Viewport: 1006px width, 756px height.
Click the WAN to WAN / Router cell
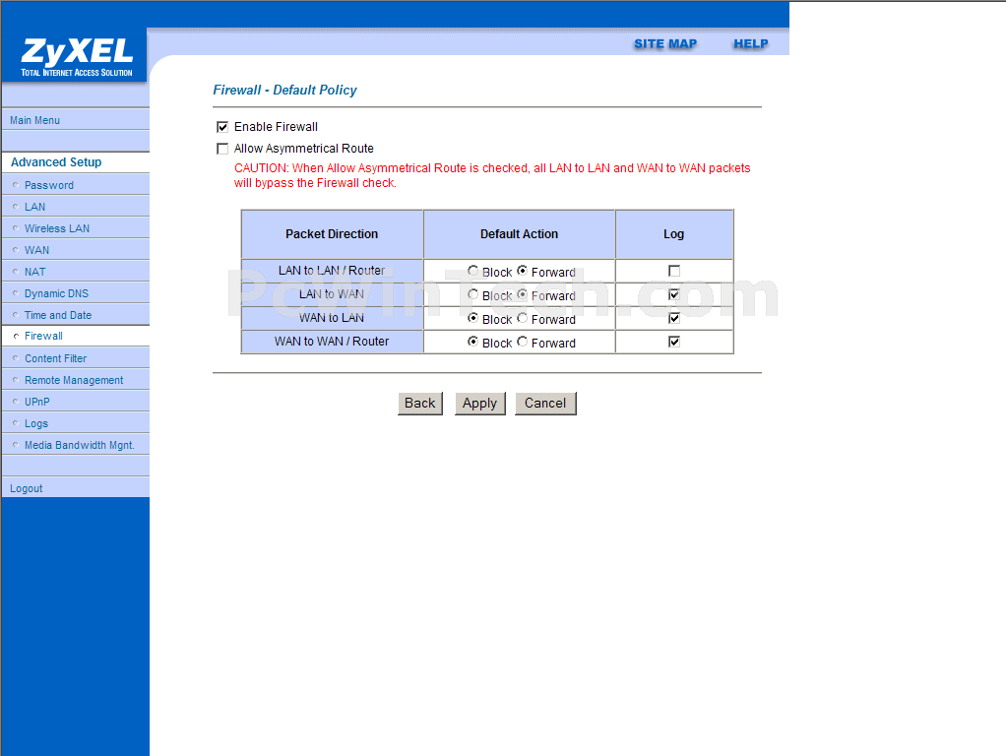coord(332,342)
